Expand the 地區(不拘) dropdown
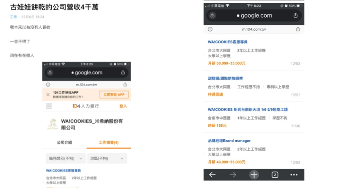 [108, 159]
